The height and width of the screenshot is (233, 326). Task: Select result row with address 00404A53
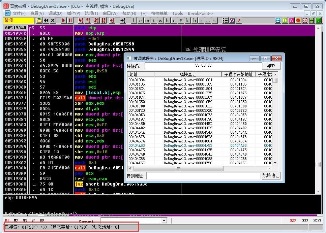(x=200, y=145)
